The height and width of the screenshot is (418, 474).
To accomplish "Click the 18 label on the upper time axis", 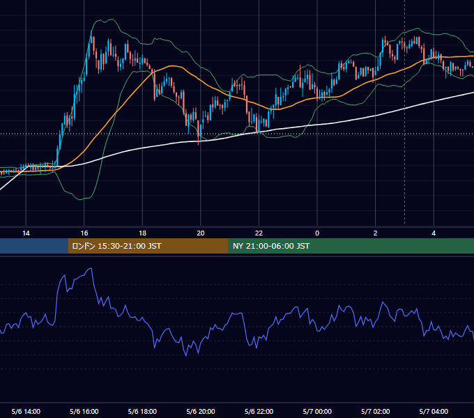I will click(x=142, y=233).
